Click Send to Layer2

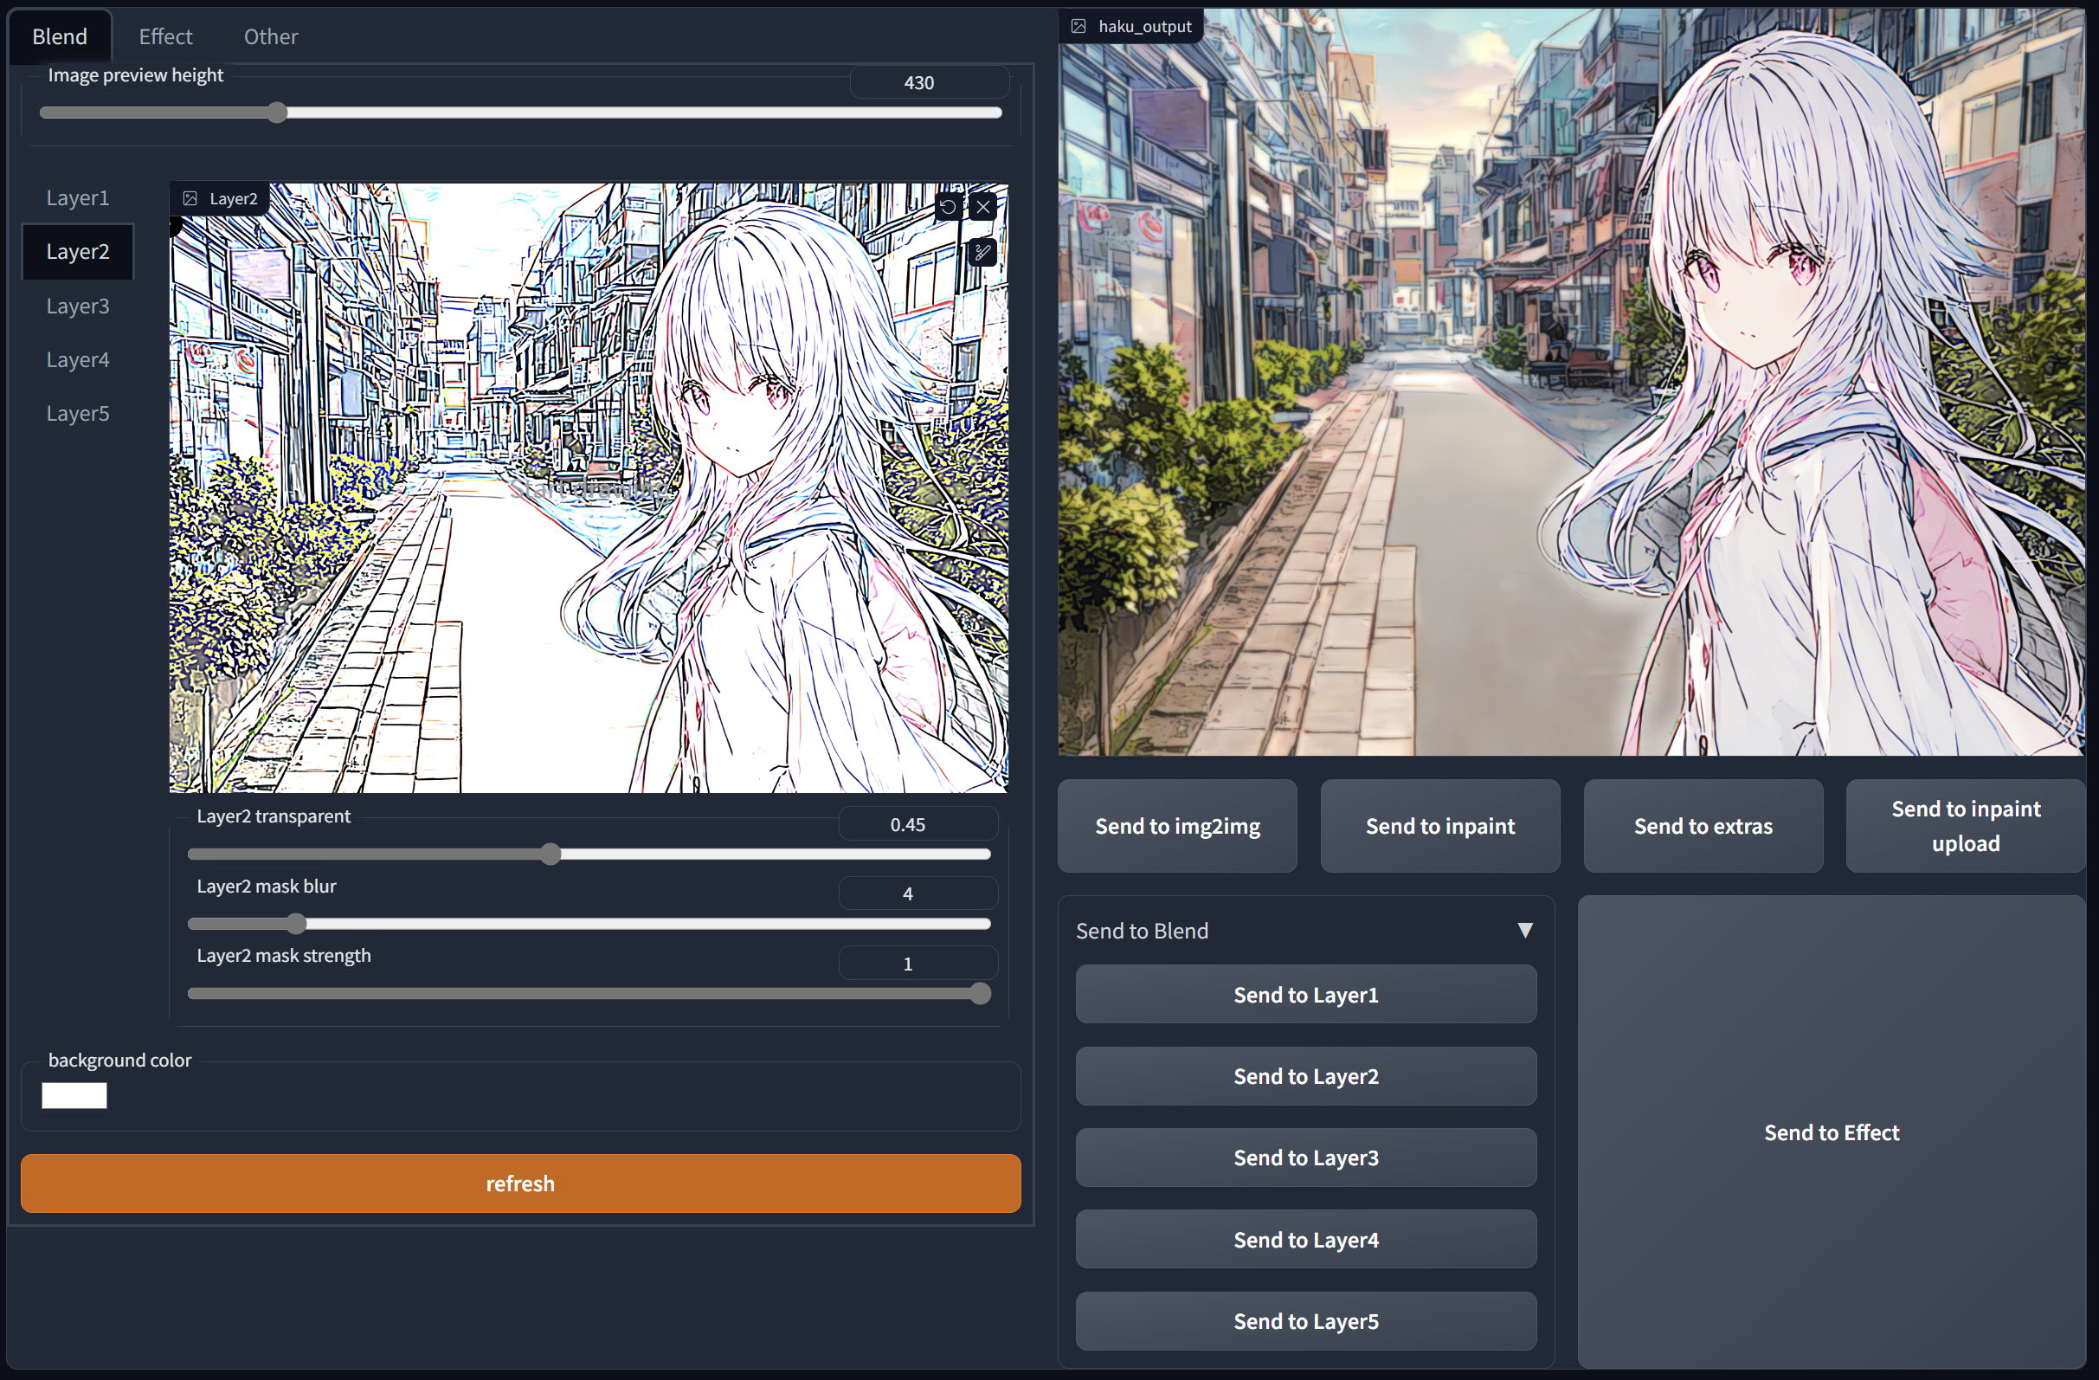tap(1305, 1076)
